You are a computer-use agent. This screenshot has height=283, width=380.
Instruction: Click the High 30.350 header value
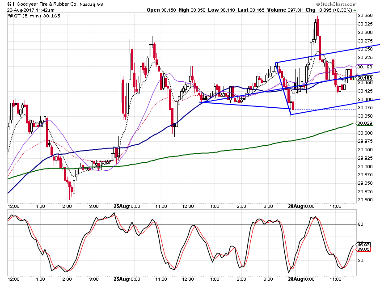point(192,10)
